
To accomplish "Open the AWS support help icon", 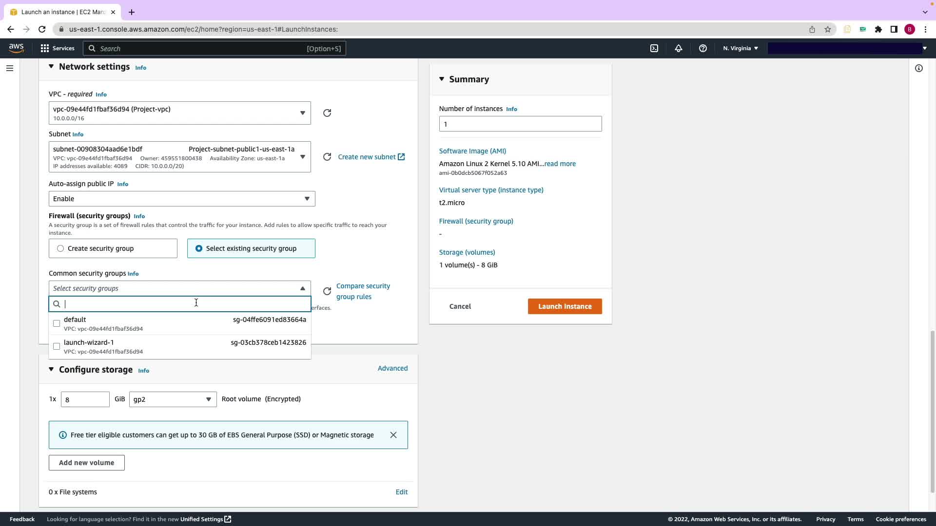I will [702, 48].
